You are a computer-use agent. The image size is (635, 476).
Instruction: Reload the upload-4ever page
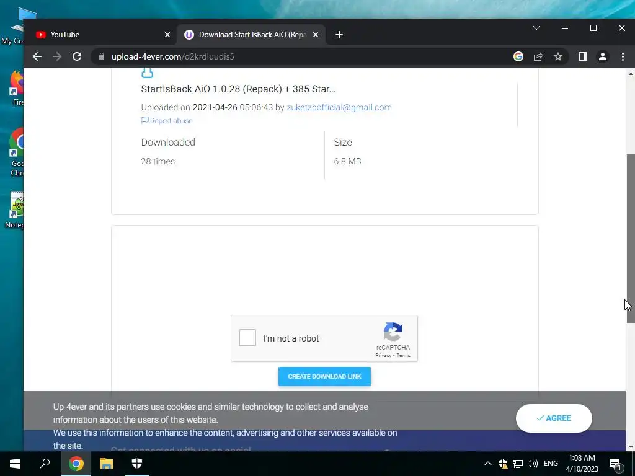(x=77, y=56)
